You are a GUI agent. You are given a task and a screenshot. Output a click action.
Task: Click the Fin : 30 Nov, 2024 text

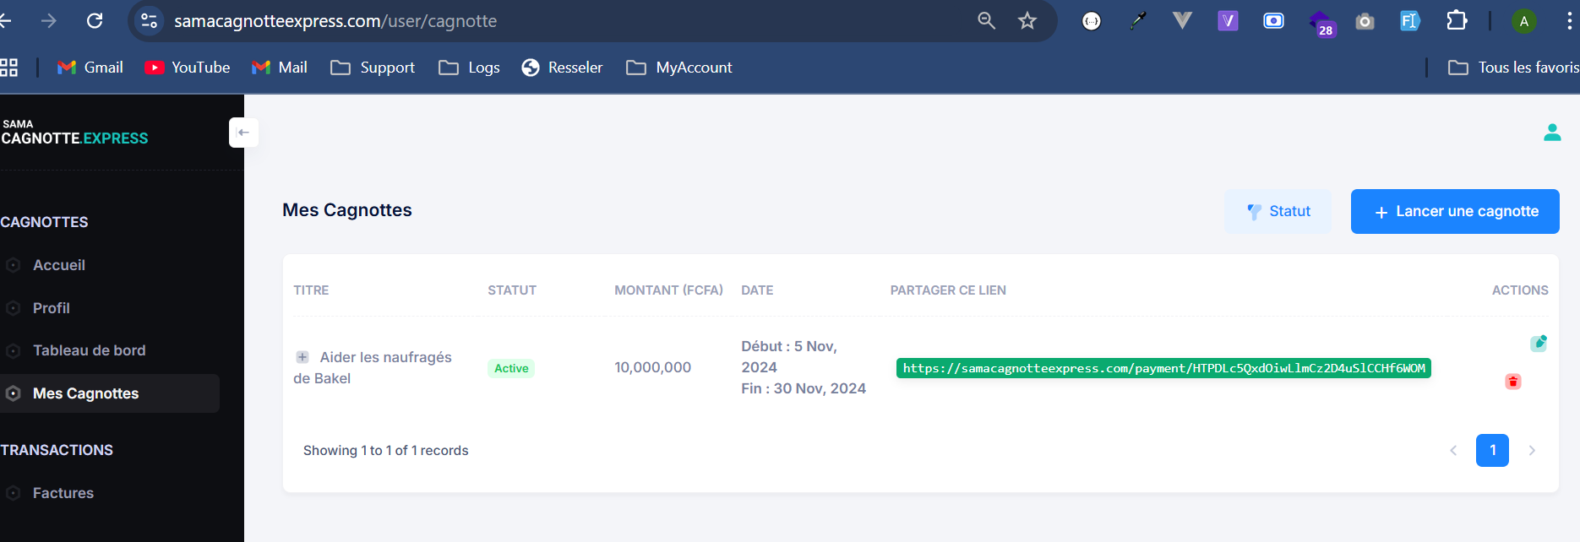(804, 388)
